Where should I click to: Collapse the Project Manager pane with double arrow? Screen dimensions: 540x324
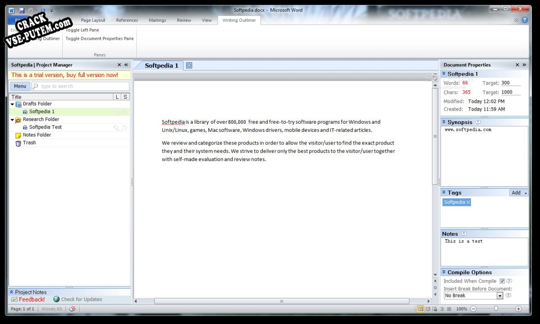[126, 65]
